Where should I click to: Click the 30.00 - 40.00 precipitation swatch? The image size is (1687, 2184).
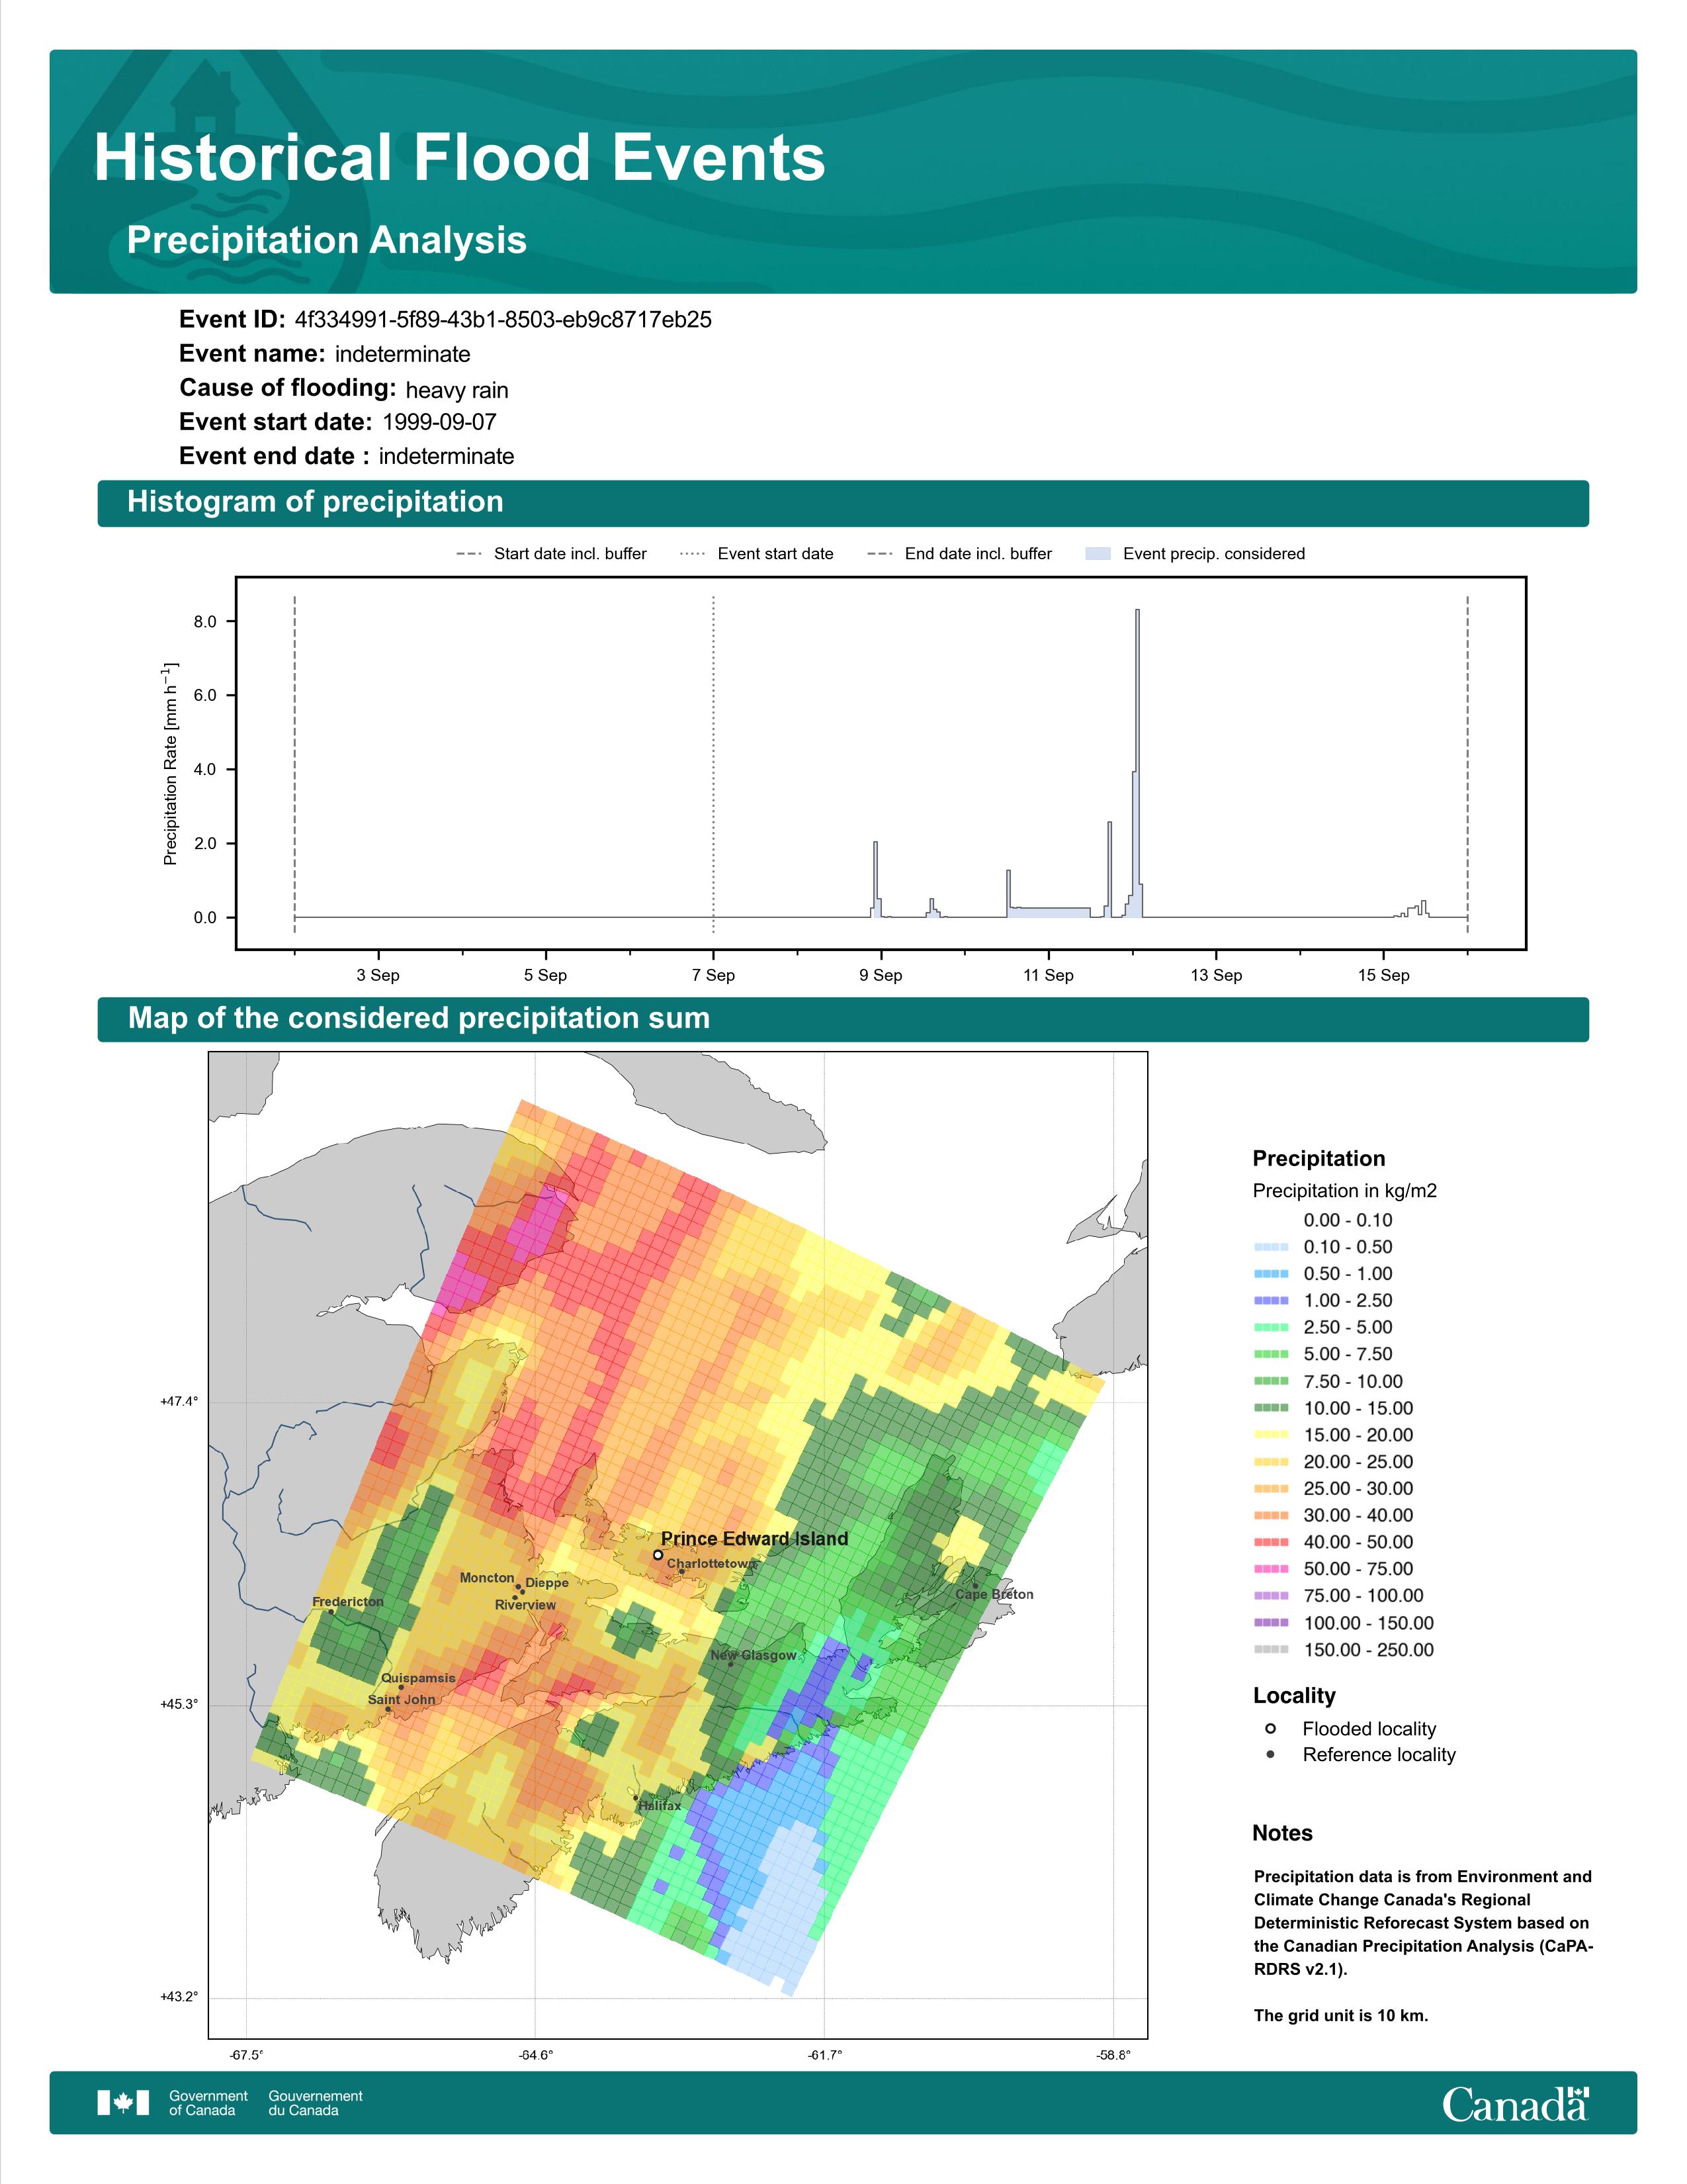coord(1272,1516)
